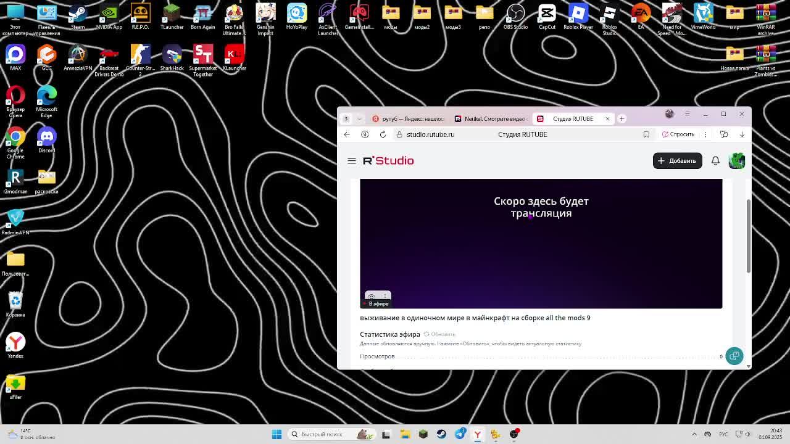Open the browser three-dots menu
The image size is (790, 444).
point(705,134)
